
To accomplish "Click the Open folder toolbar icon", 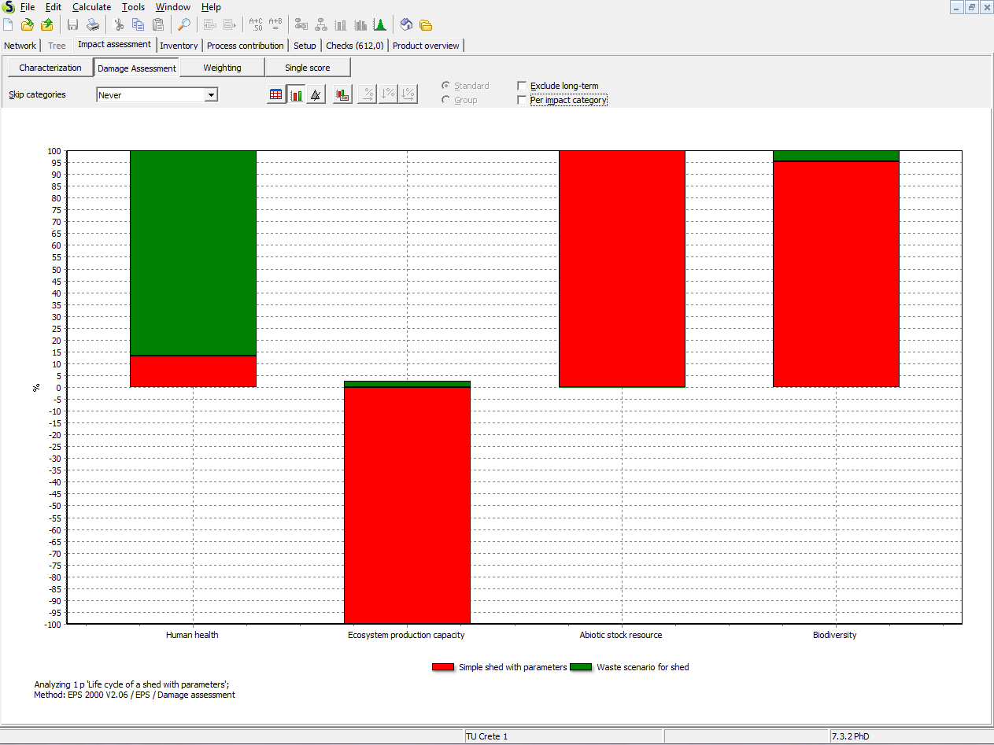I will pos(28,24).
